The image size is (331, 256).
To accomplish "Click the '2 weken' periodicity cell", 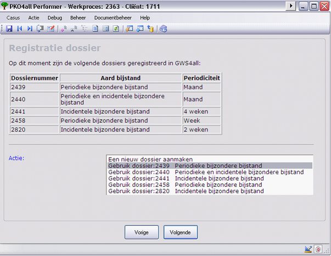I will (201, 129).
